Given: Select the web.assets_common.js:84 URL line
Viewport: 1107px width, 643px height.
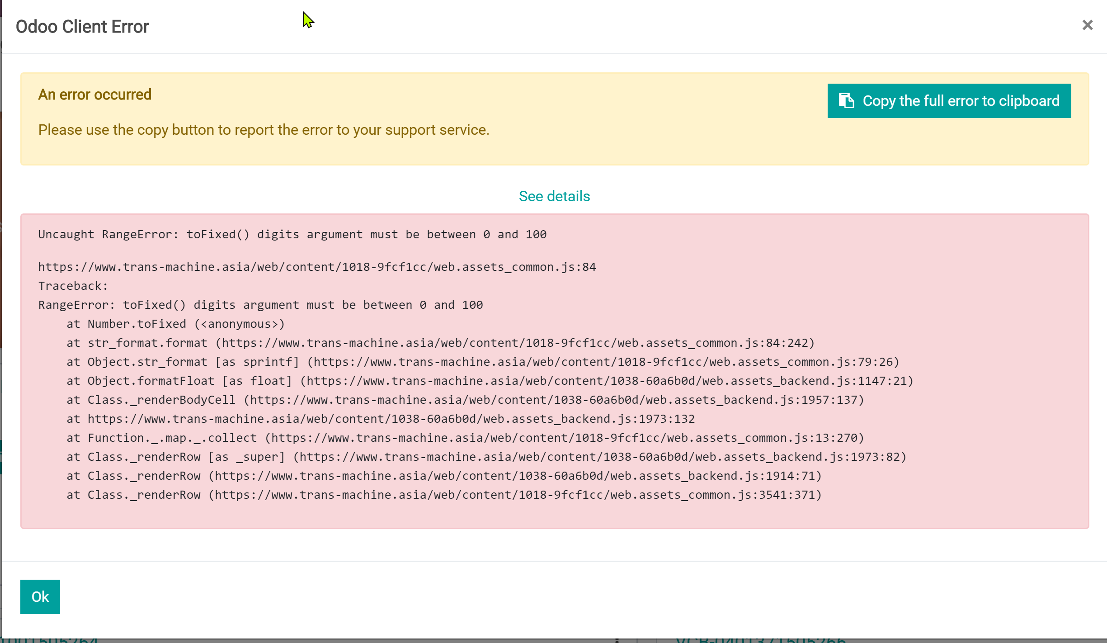Looking at the screenshot, I should click(317, 267).
